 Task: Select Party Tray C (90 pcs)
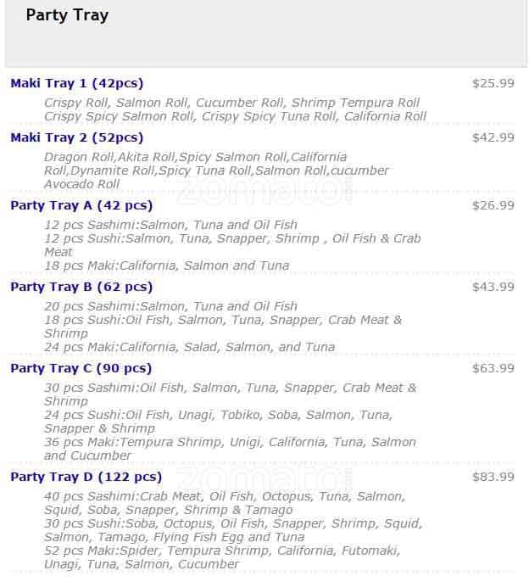(x=81, y=368)
